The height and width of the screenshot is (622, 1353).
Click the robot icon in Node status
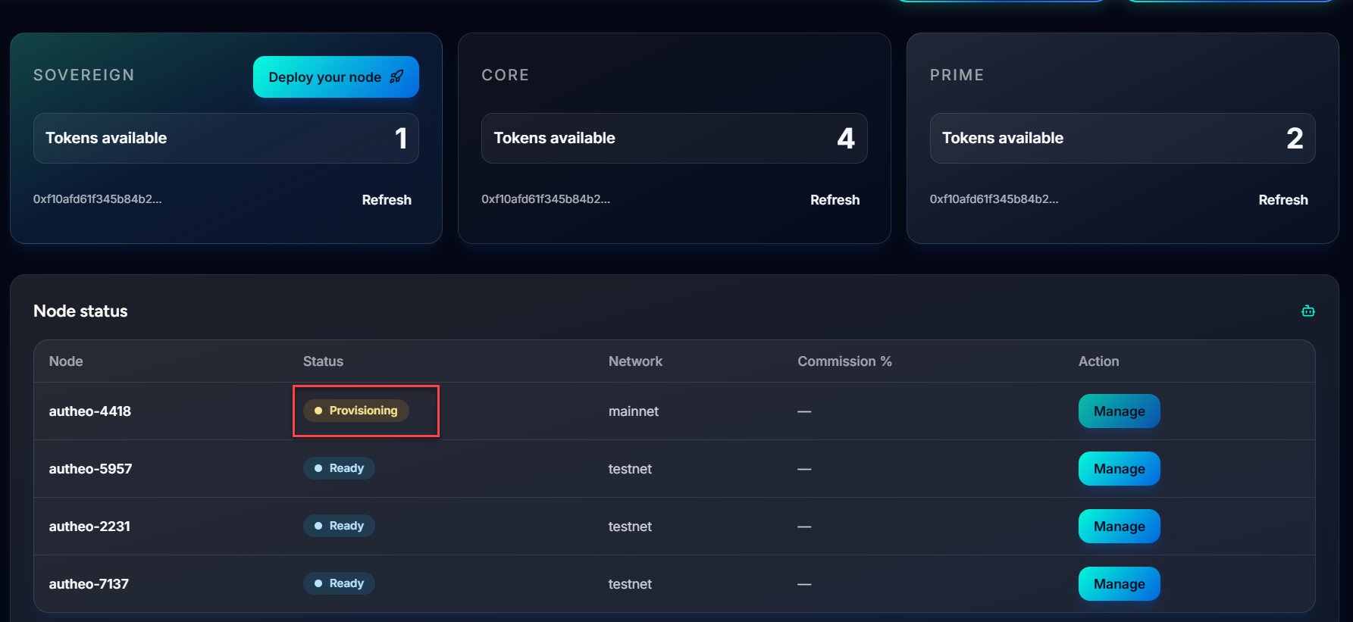[x=1308, y=311]
